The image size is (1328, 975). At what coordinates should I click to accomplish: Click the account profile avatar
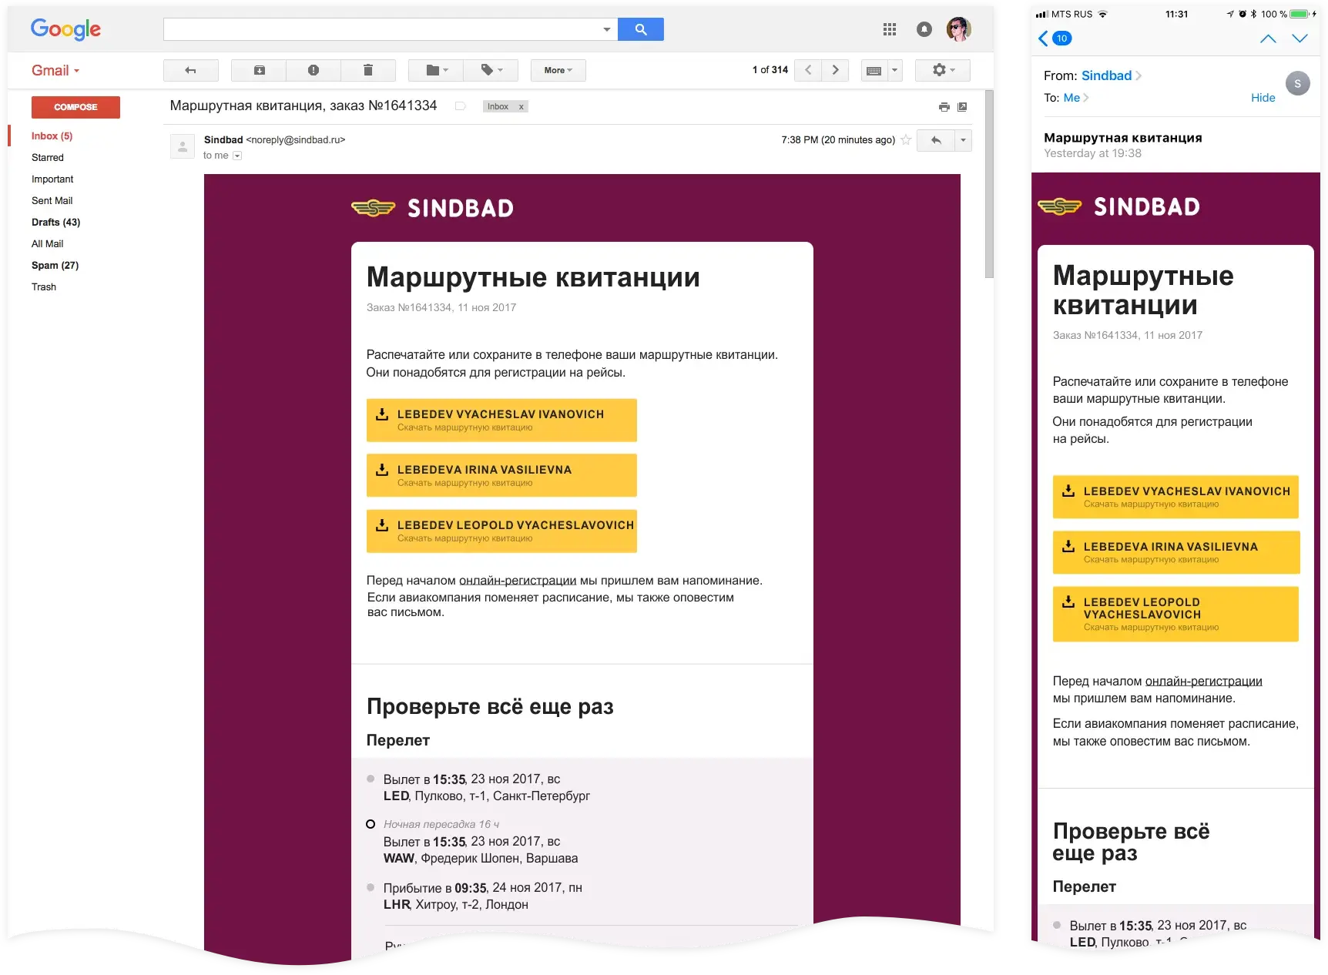click(x=959, y=29)
